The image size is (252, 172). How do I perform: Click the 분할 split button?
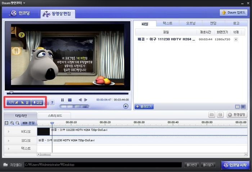pos(29,123)
